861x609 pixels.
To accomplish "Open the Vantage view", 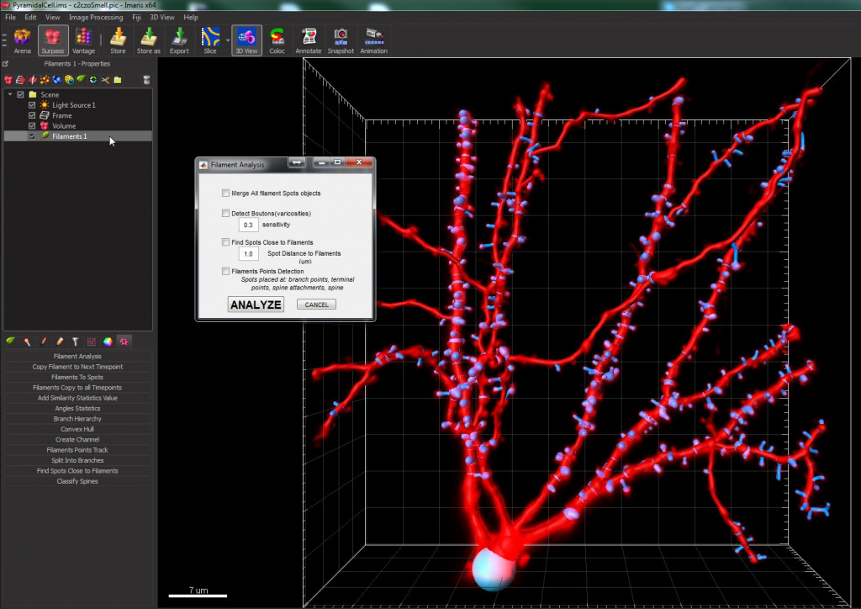I will tap(83, 41).
